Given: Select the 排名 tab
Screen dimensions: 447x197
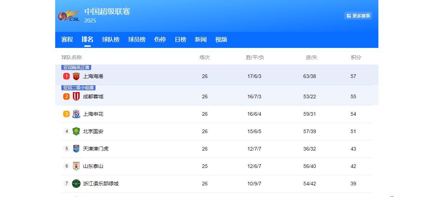Looking at the screenshot, I should 88,40.
